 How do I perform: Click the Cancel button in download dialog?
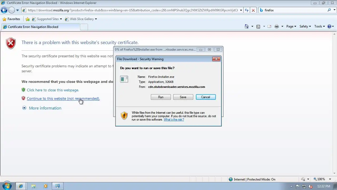click(206, 97)
